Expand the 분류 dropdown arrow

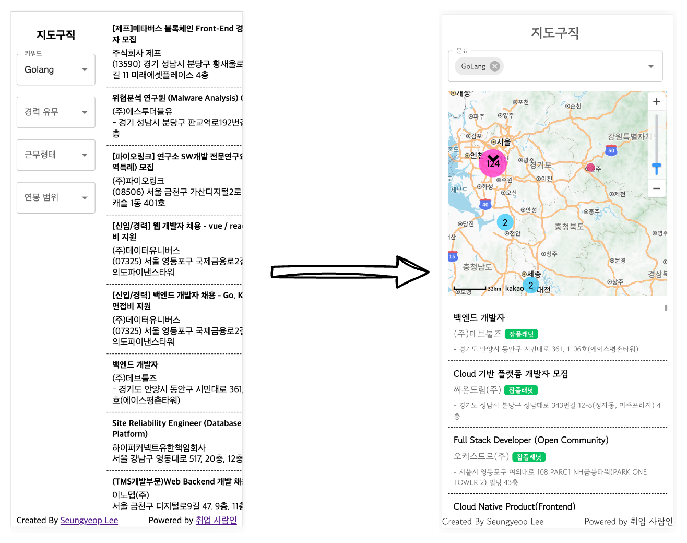pyautogui.click(x=650, y=66)
